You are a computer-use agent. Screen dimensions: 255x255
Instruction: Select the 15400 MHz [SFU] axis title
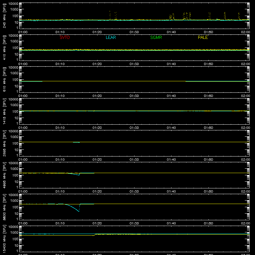coord(4,239)
